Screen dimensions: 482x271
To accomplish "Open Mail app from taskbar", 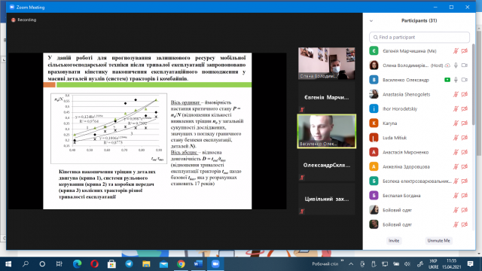I will click(x=163, y=264).
